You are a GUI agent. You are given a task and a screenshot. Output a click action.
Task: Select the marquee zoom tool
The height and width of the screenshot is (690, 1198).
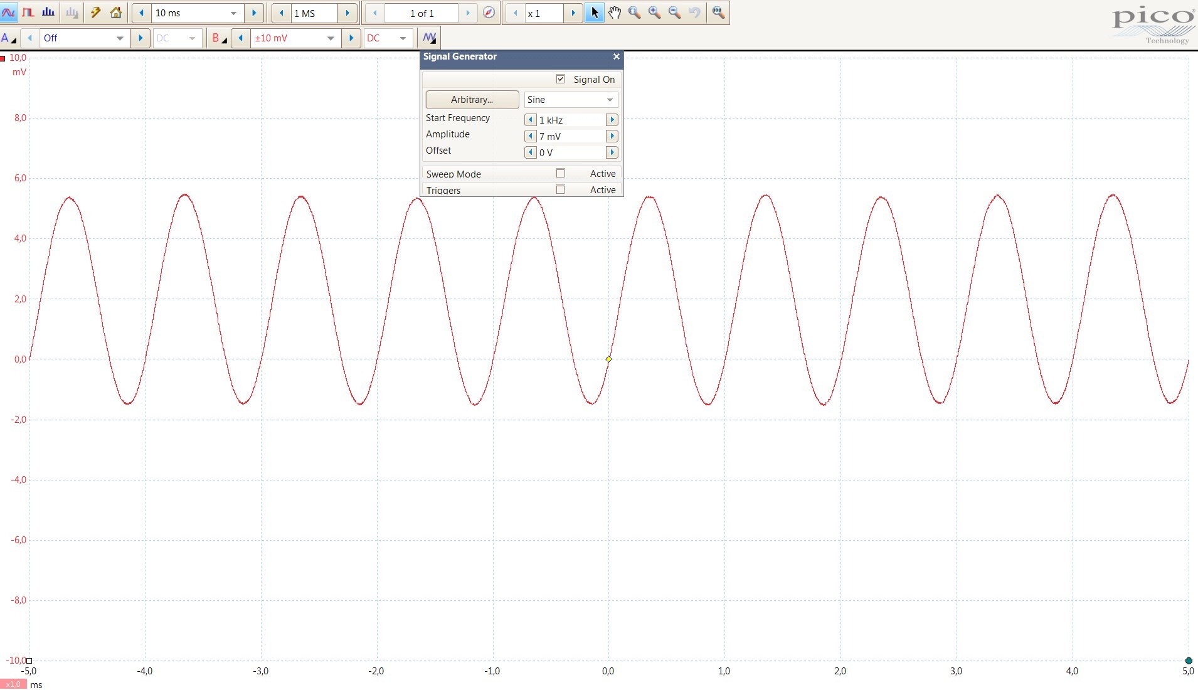pyautogui.click(x=635, y=13)
